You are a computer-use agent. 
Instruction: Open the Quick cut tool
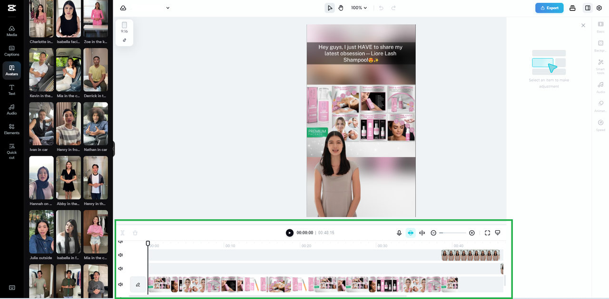[x=11, y=151]
